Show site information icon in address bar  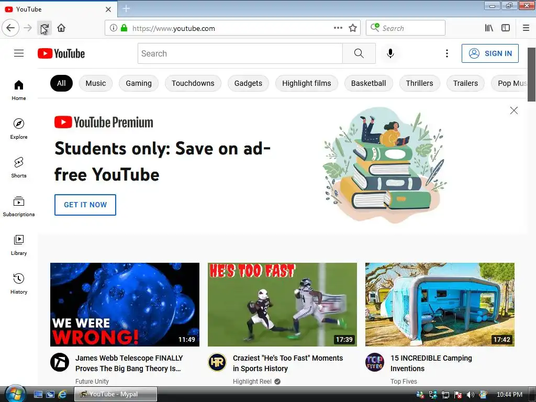click(x=114, y=28)
